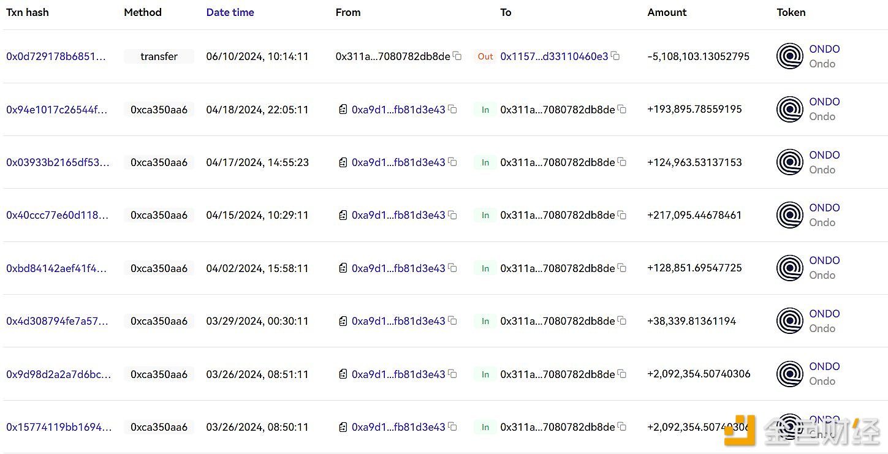Copy the From address in the 03/29/2024 row
Image resolution: width=888 pixels, height=454 pixels.
[452, 321]
